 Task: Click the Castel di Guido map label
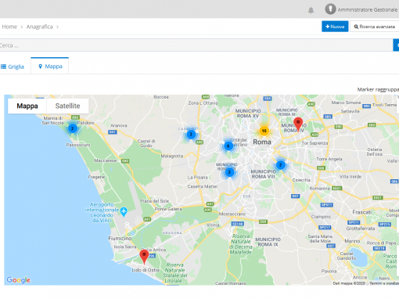(146, 143)
